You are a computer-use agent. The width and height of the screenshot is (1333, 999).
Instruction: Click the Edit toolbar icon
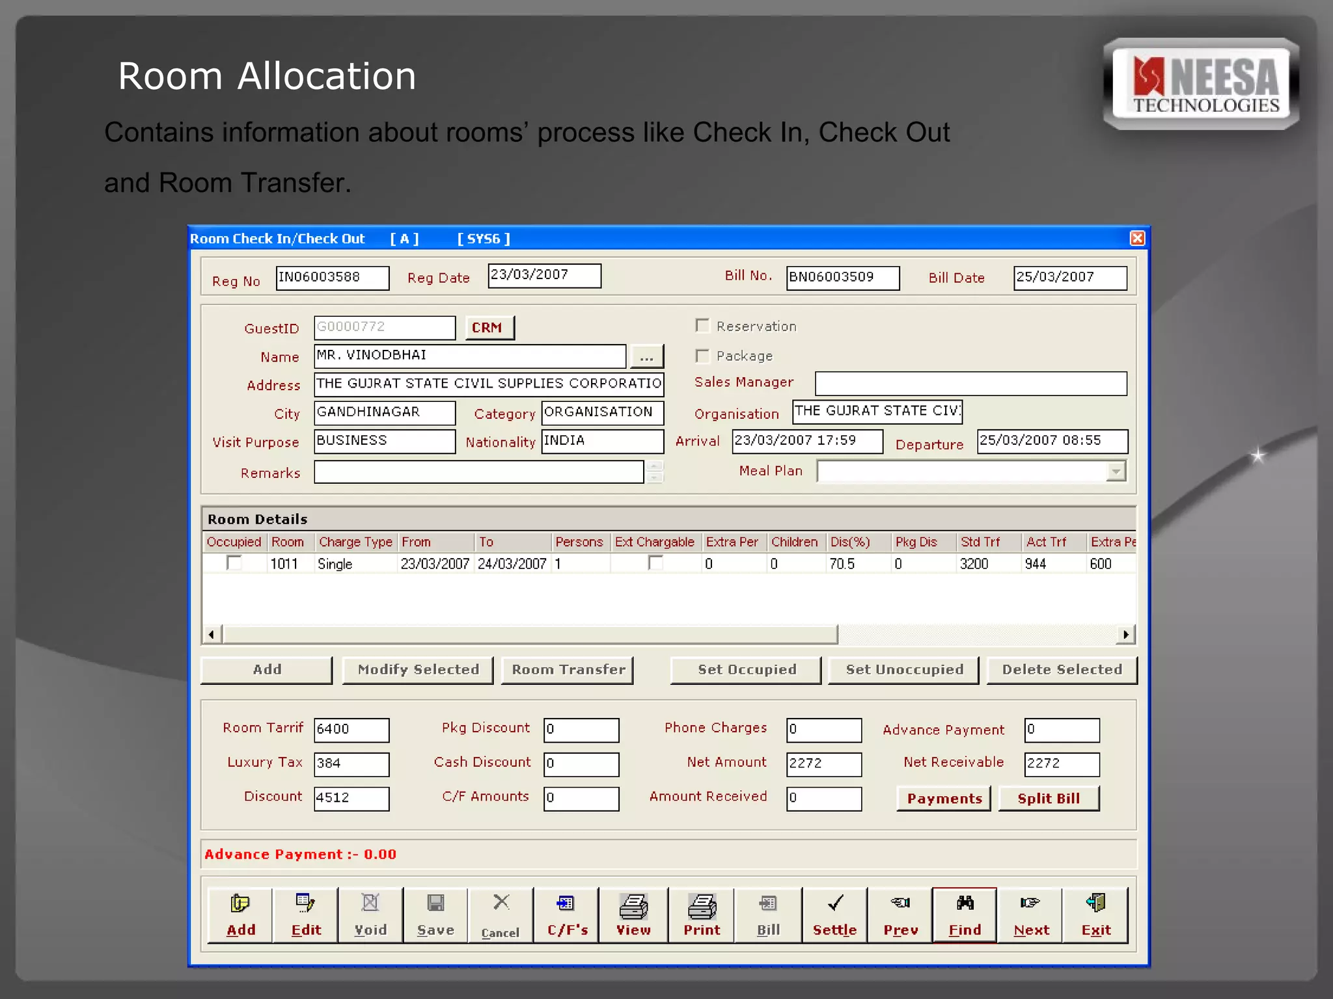(x=305, y=914)
